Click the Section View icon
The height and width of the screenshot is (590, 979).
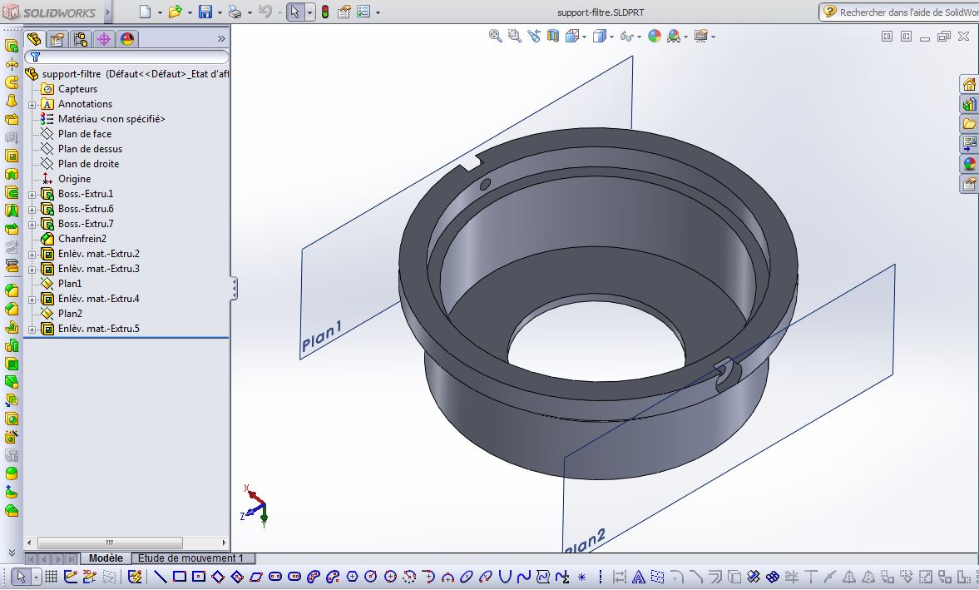[552, 37]
